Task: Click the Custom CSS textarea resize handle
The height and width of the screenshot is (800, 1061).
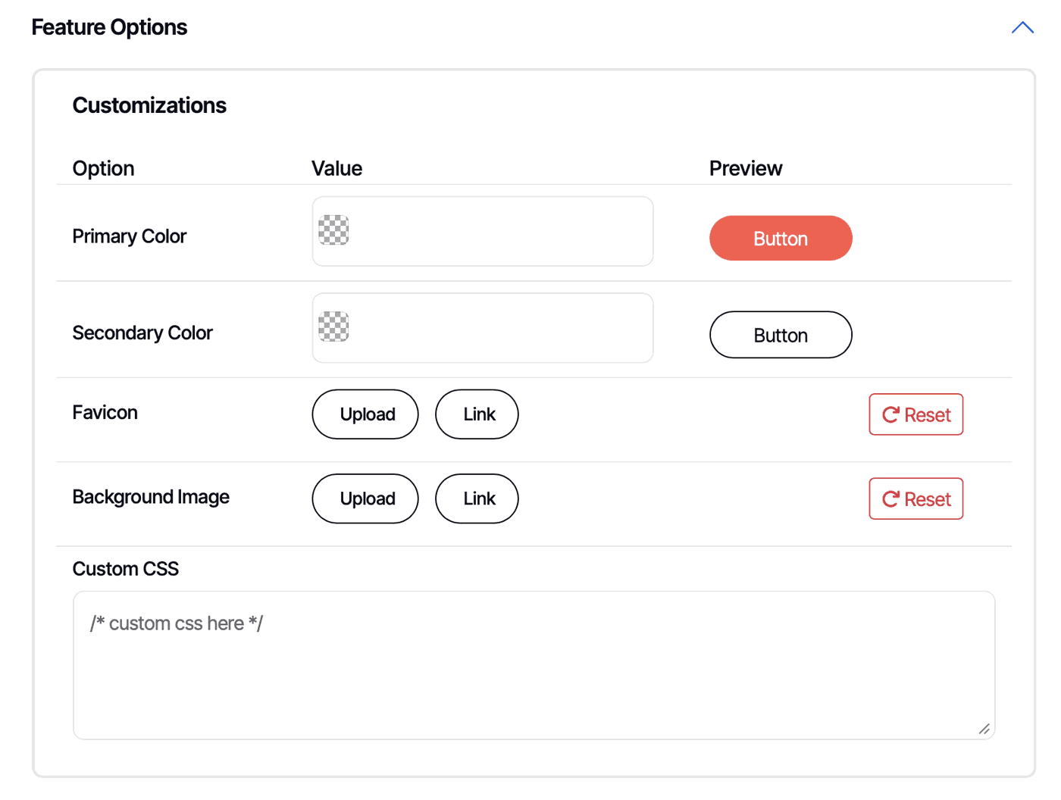Action: tap(984, 729)
